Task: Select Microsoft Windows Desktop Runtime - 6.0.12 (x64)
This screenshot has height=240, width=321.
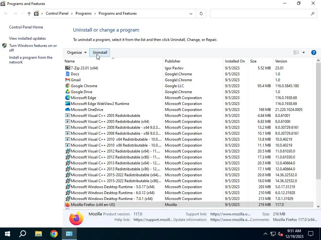Action: 188,192
